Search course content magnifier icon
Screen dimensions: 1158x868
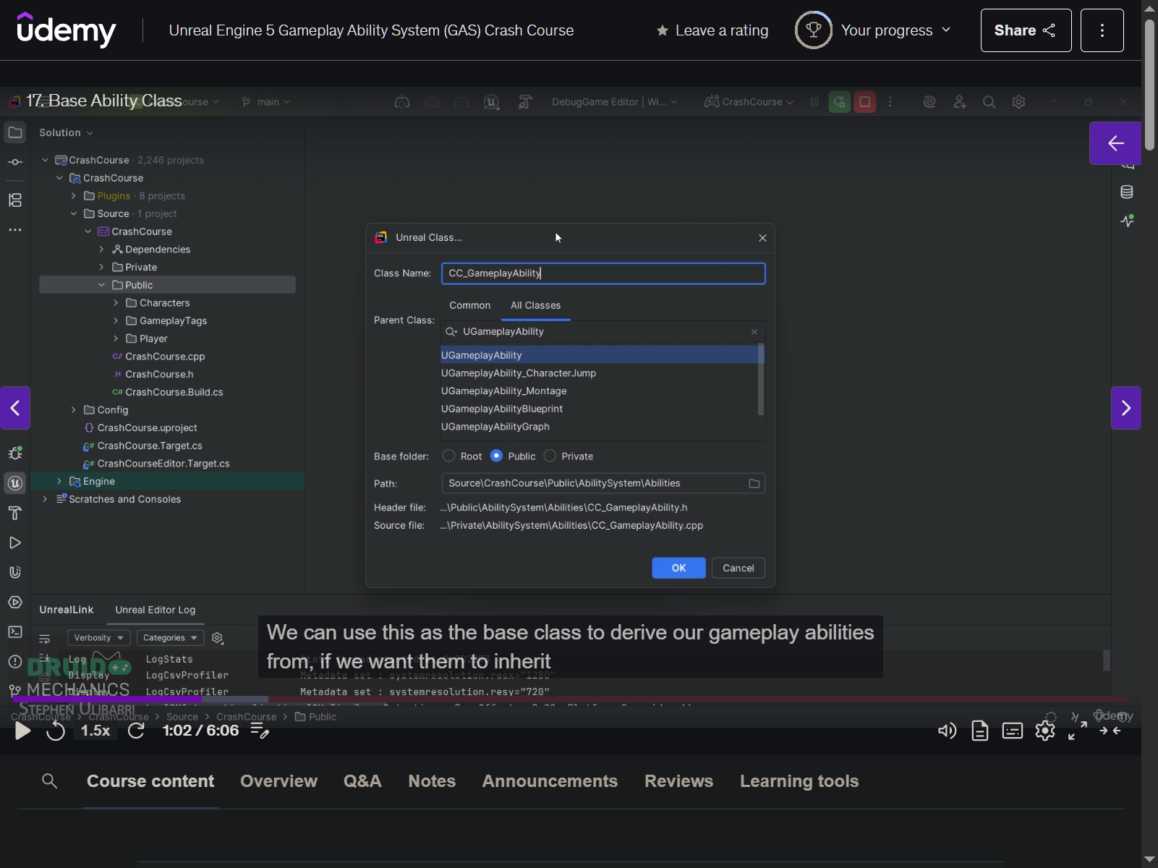pos(49,780)
